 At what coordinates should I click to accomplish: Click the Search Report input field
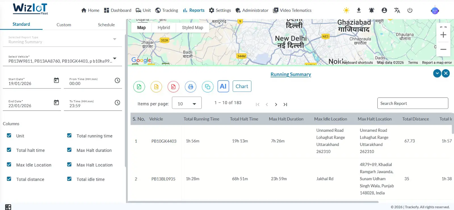coord(413,103)
